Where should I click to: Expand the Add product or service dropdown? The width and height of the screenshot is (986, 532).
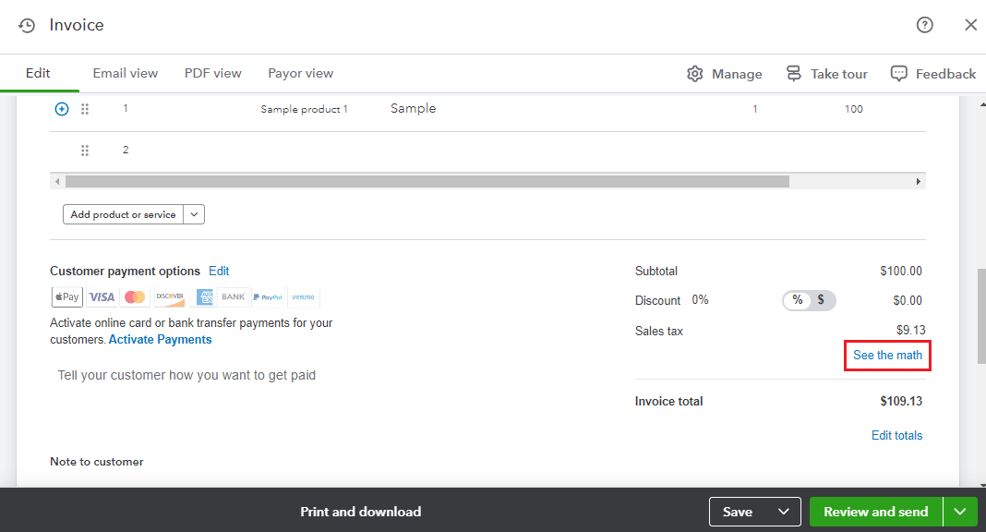pos(194,213)
